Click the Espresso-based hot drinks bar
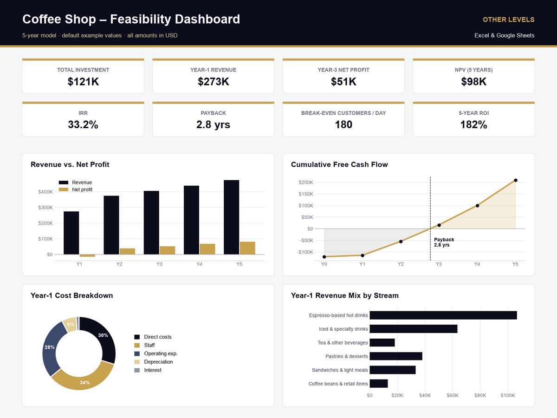This screenshot has height=418, width=557. (x=443, y=315)
